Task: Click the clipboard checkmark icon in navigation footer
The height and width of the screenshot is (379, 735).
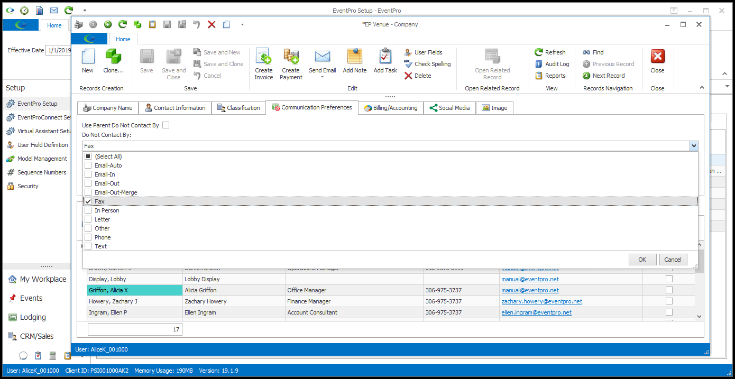Action: pyautogui.click(x=38, y=356)
